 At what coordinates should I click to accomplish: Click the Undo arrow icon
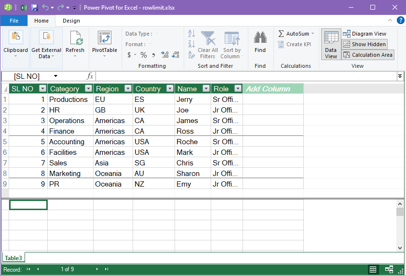[45, 8]
